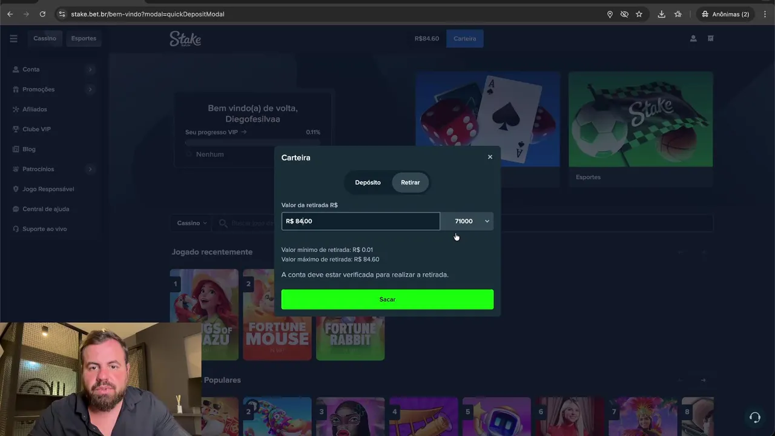775x436 pixels.
Task: Click the Populares section heading
Action: coord(222,380)
